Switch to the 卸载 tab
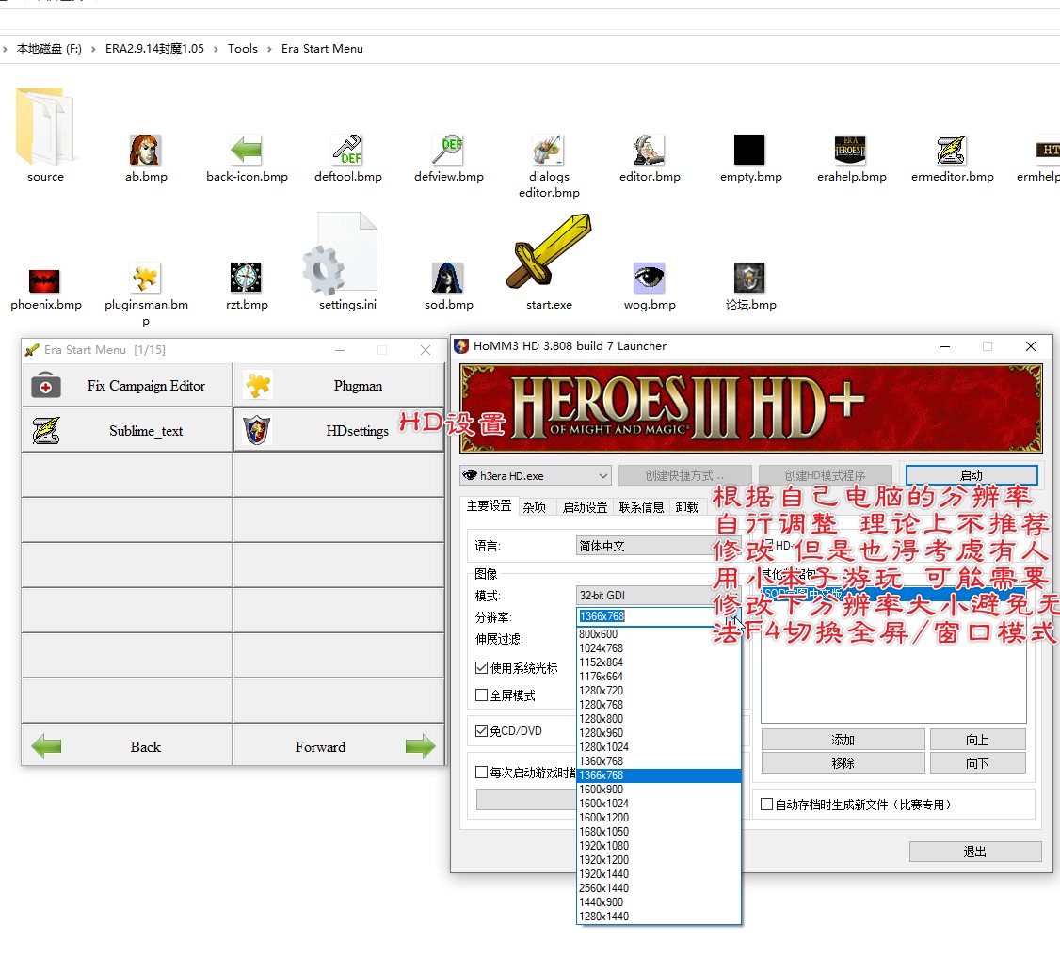 [686, 507]
